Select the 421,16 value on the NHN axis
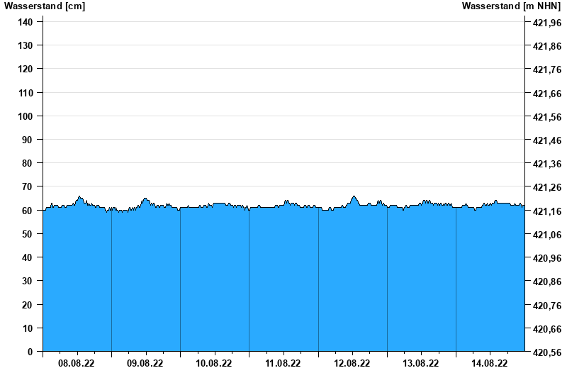This screenshot has width=567, height=390. coord(546,211)
